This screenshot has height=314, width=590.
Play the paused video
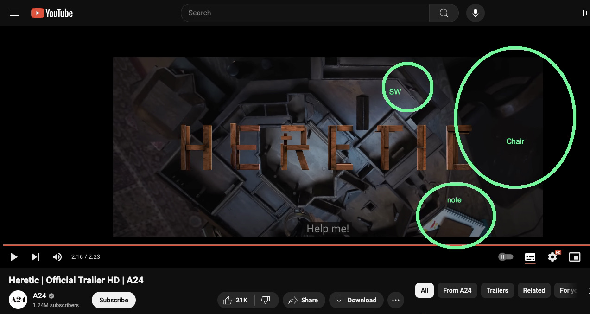click(x=14, y=257)
